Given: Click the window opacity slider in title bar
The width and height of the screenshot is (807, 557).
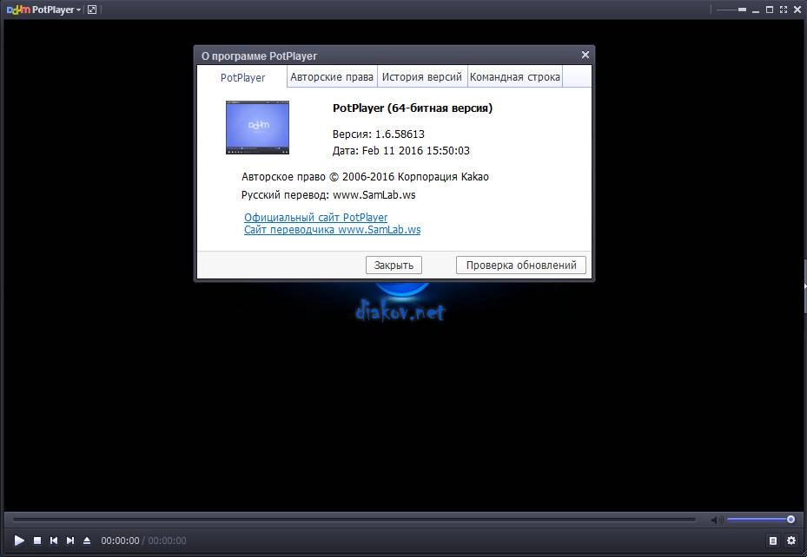Looking at the screenshot, I should (x=731, y=10).
